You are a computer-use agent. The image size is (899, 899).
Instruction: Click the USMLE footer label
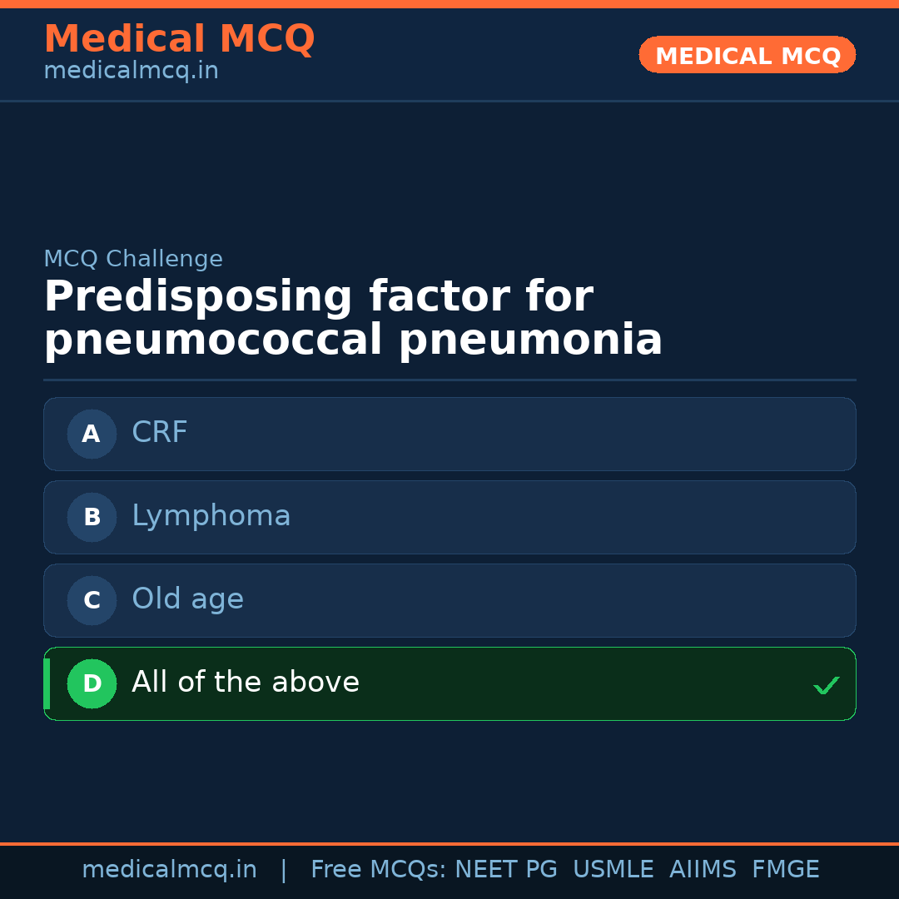tap(613, 870)
